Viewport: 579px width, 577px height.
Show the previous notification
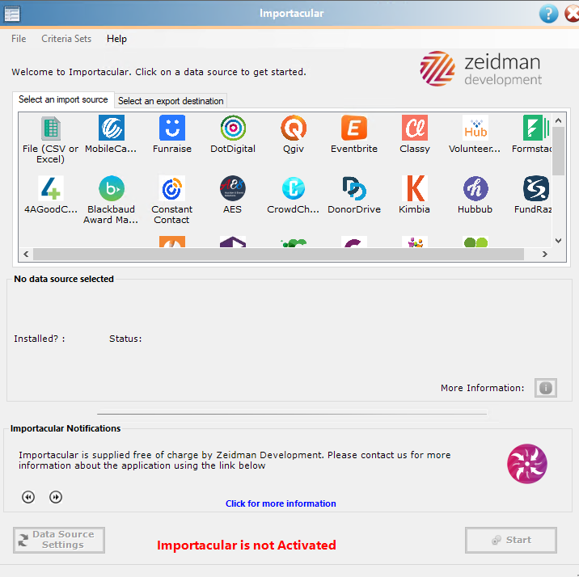pos(28,497)
